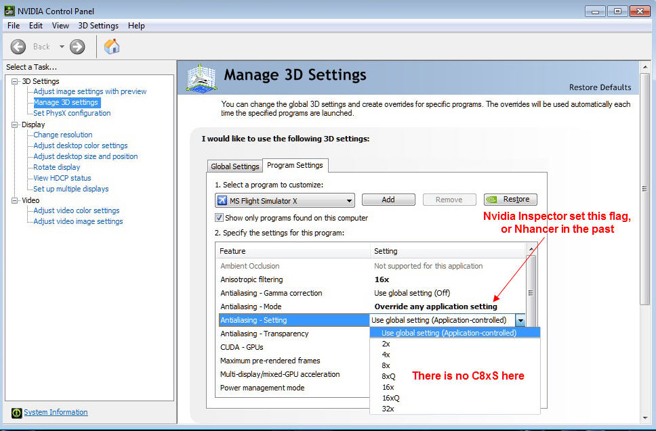656x431 pixels.
Task: Collapse the Display tree node
Action: pyautogui.click(x=15, y=124)
